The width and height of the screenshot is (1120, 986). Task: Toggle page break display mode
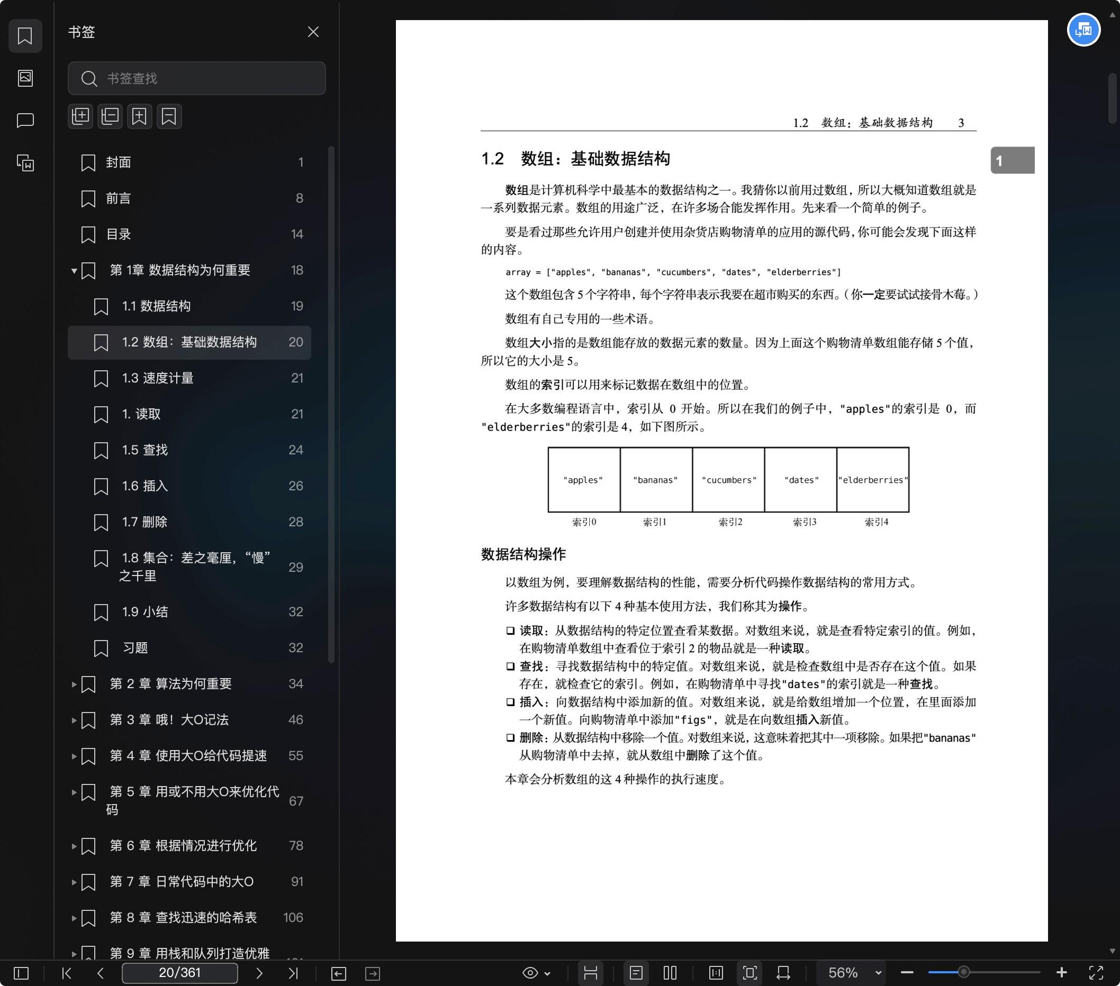pos(591,973)
